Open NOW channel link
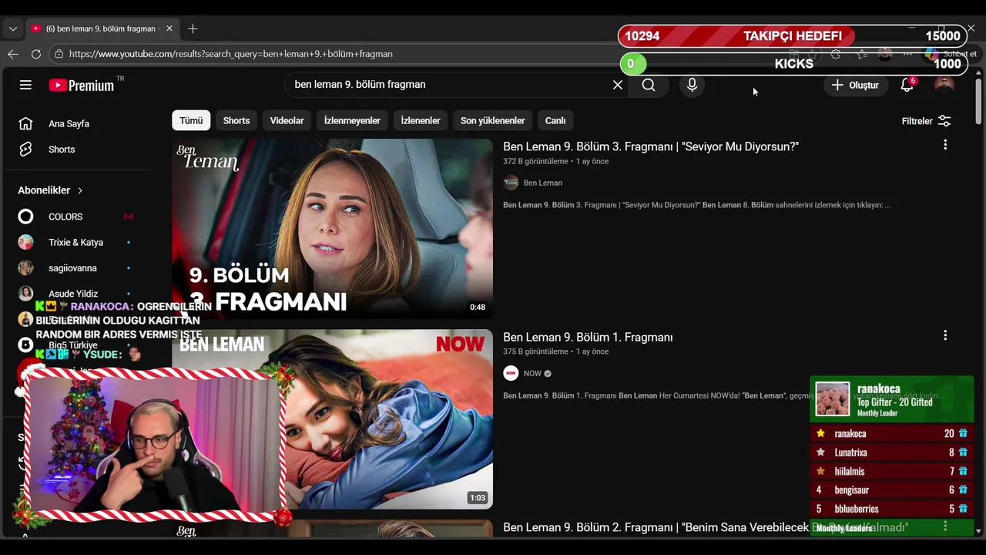 click(x=532, y=373)
